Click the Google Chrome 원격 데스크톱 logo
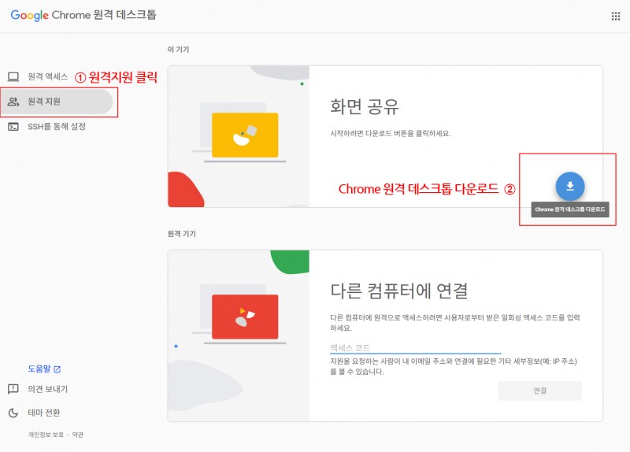The image size is (630, 452). [83, 15]
